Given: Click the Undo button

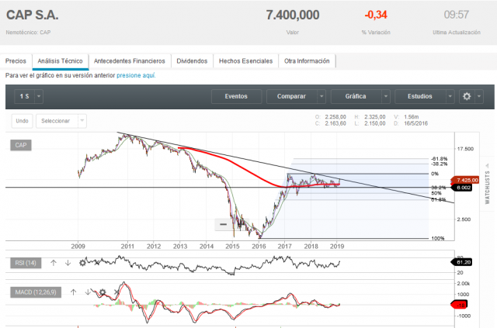Looking at the screenshot, I should [x=23, y=121].
